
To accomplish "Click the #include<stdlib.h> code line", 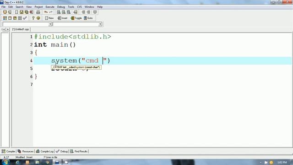I will (x=73, y=37).
